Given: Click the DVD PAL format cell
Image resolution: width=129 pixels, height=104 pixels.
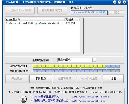Looking at the screenshot, I should (x=71, y=23).
